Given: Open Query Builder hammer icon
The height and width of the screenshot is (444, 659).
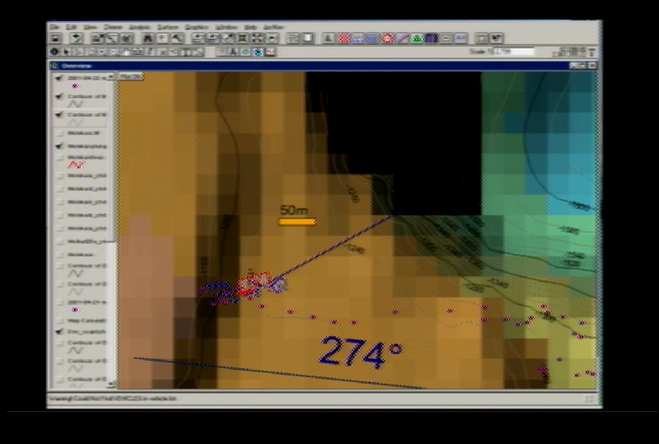Looking at the screenshot, I should (177, 38).
